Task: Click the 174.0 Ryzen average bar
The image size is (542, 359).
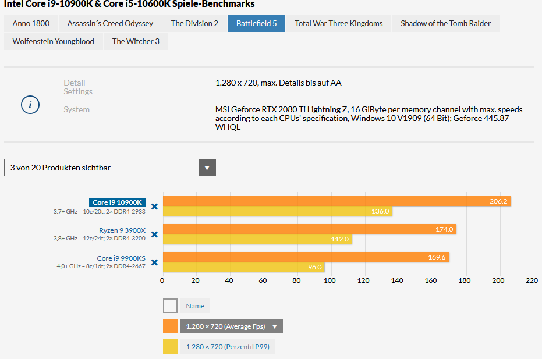Action: coord(309,229)
